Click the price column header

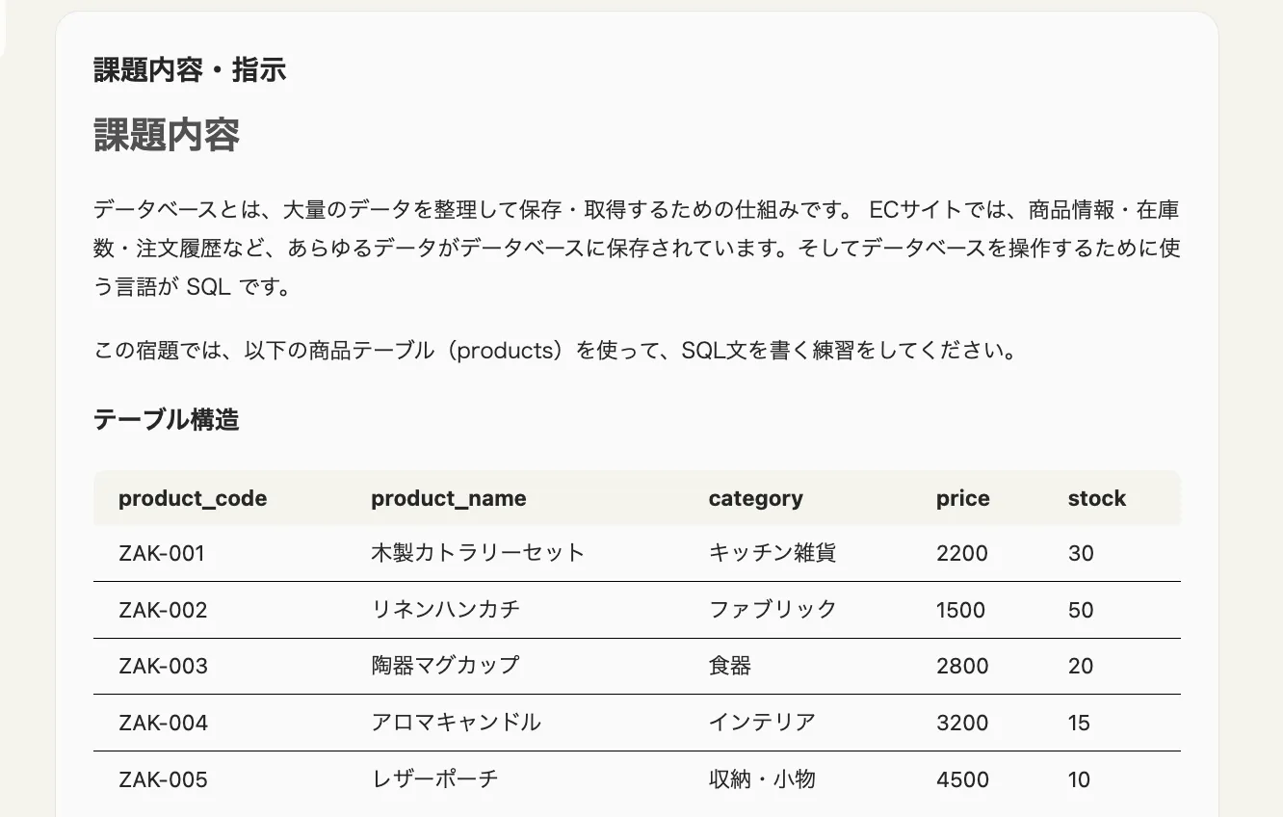pyautogui.click(x=962, y=498)
